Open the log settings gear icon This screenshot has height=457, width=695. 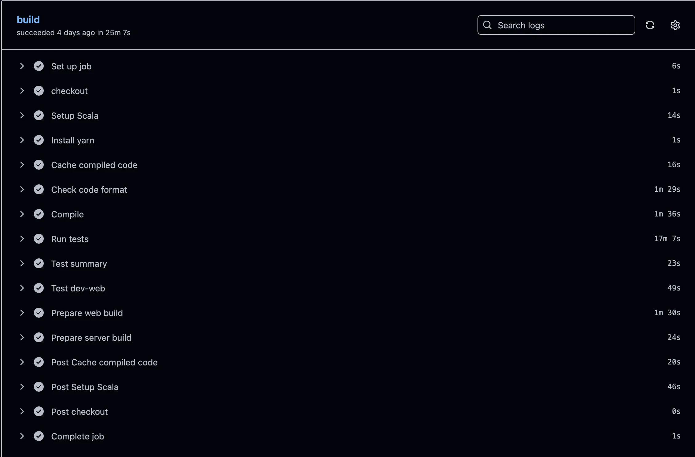point(675,25)
